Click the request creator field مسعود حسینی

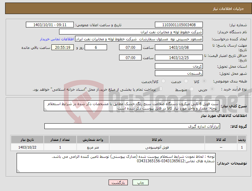pyautogui.click(x=139, y=39)
